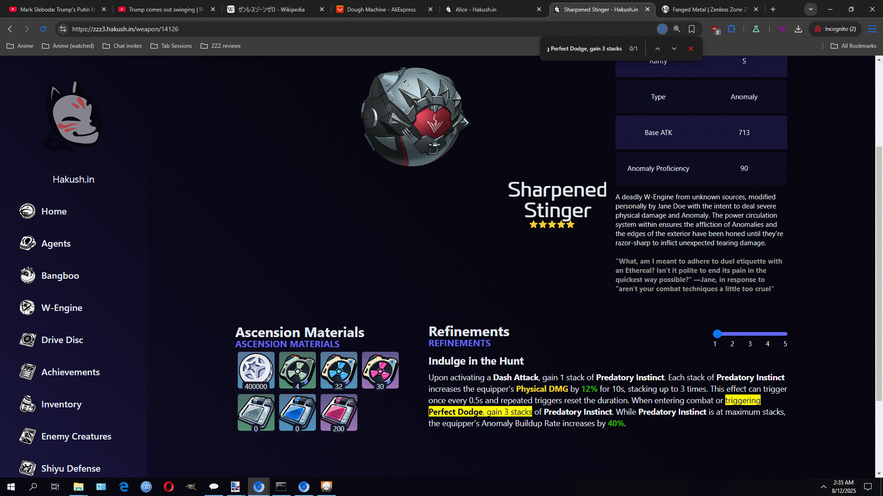The width and height of the screenshot is (883, 496).
Task: Launch the Opera browser from taskbar
Action: click(169, 487)
